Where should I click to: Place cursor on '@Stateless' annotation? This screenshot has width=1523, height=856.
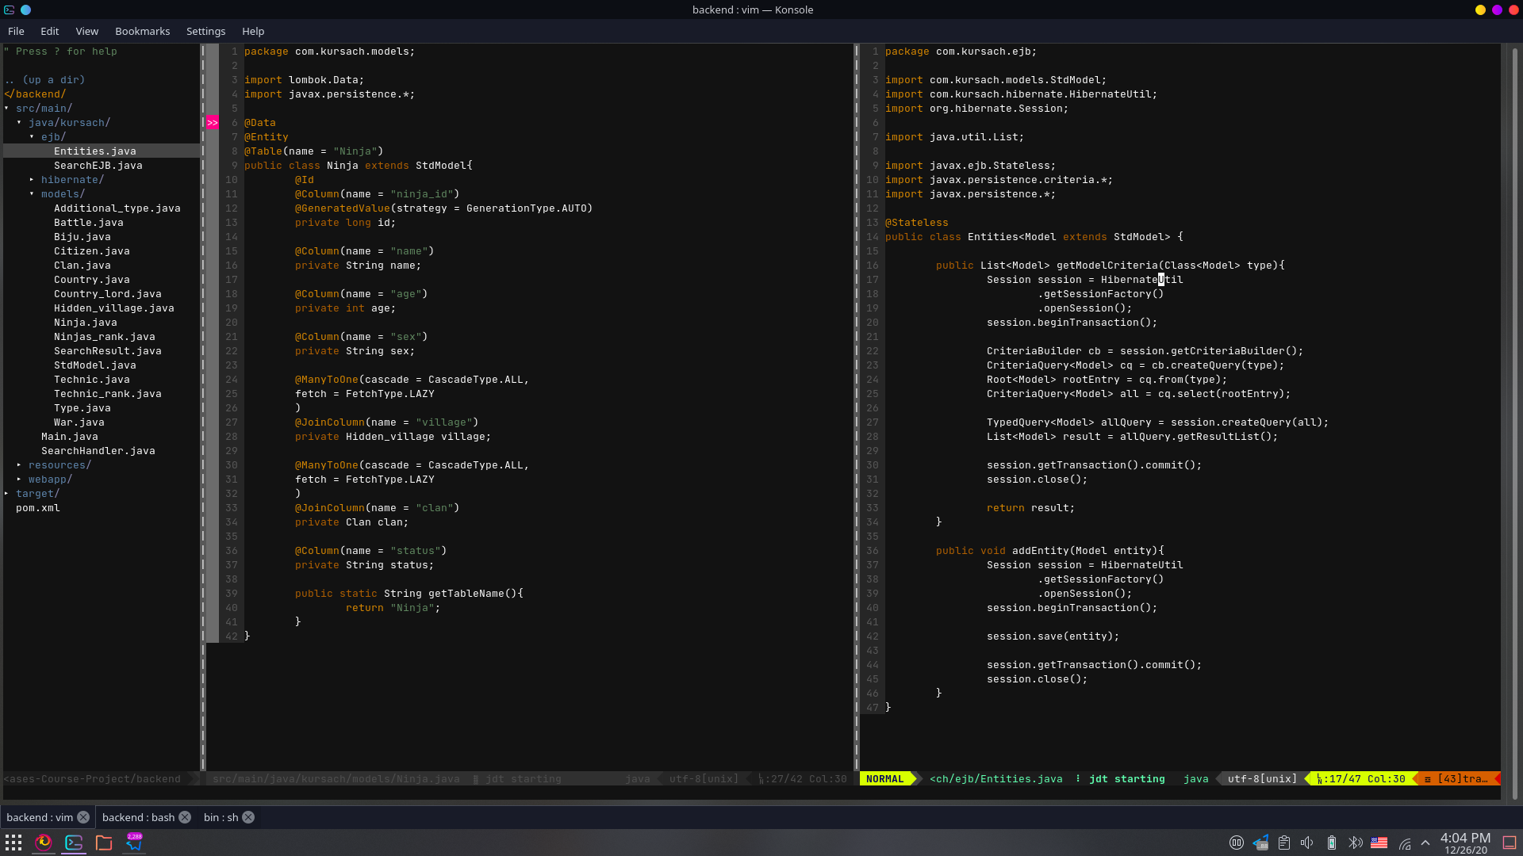point(916,223)
